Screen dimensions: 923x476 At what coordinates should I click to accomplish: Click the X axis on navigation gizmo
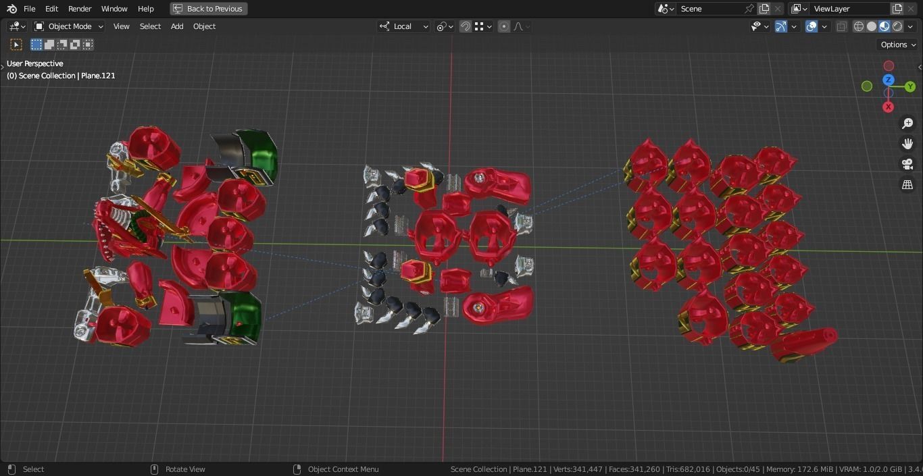[x=888, y=107]
